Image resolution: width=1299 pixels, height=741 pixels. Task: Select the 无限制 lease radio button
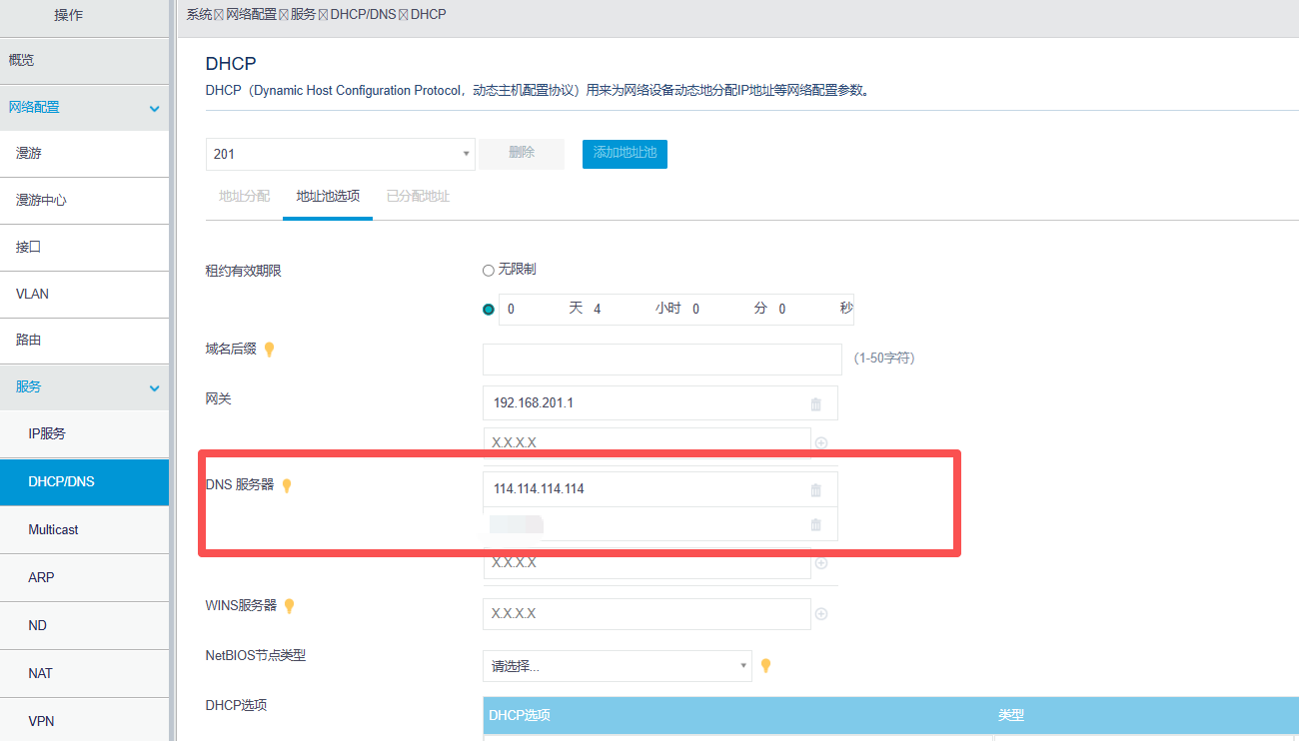coord(489,270)
